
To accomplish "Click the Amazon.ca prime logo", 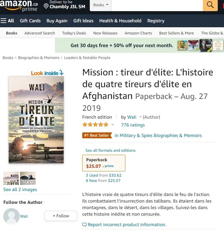I will (19, 6).
